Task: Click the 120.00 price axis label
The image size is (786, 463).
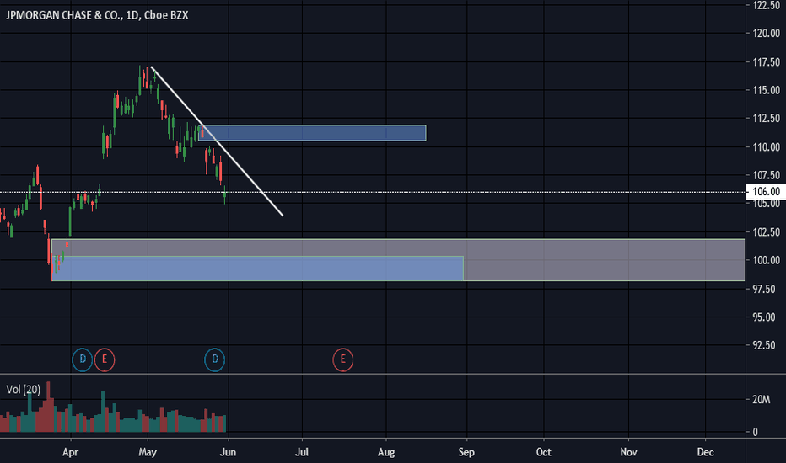Action: pos(767,34)
